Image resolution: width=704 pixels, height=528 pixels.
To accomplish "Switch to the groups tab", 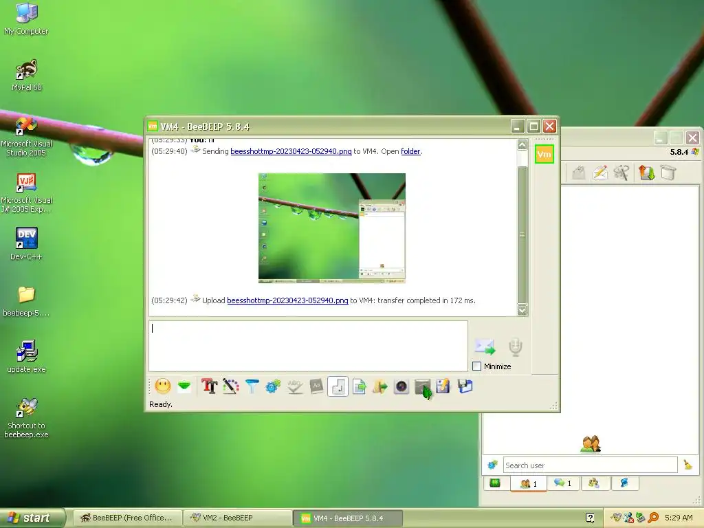I will click(x=594, y=483).
